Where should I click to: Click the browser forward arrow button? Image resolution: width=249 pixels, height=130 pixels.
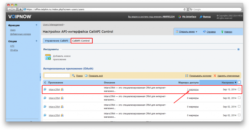point(14,9)
